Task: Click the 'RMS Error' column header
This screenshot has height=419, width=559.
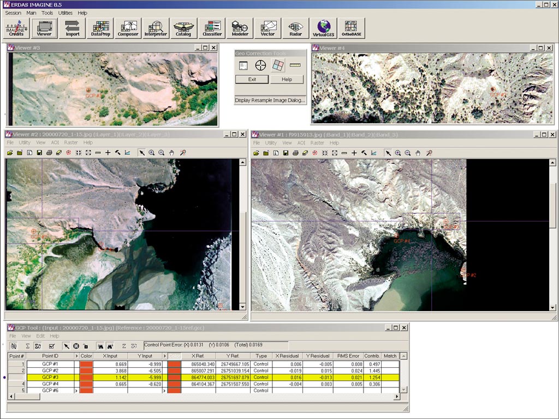Action: pos(348,356)
